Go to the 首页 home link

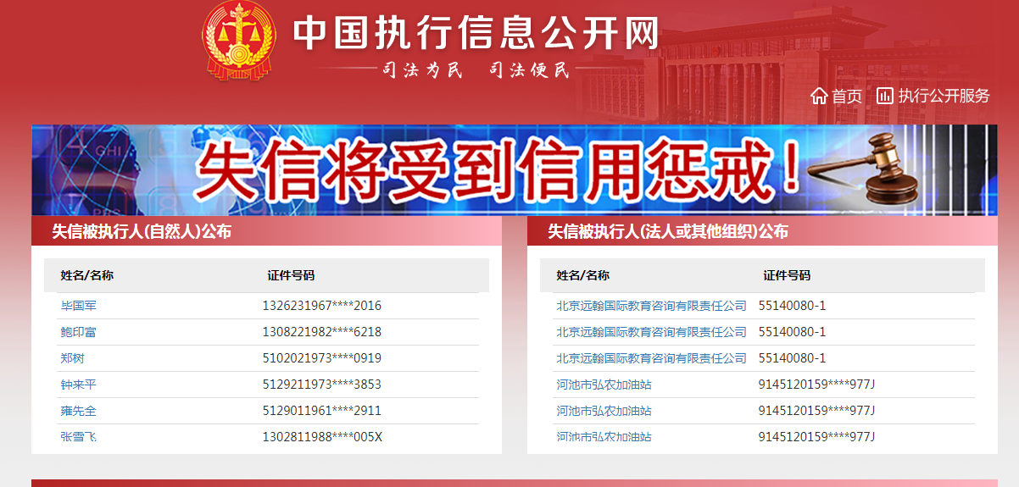point(846,96)
